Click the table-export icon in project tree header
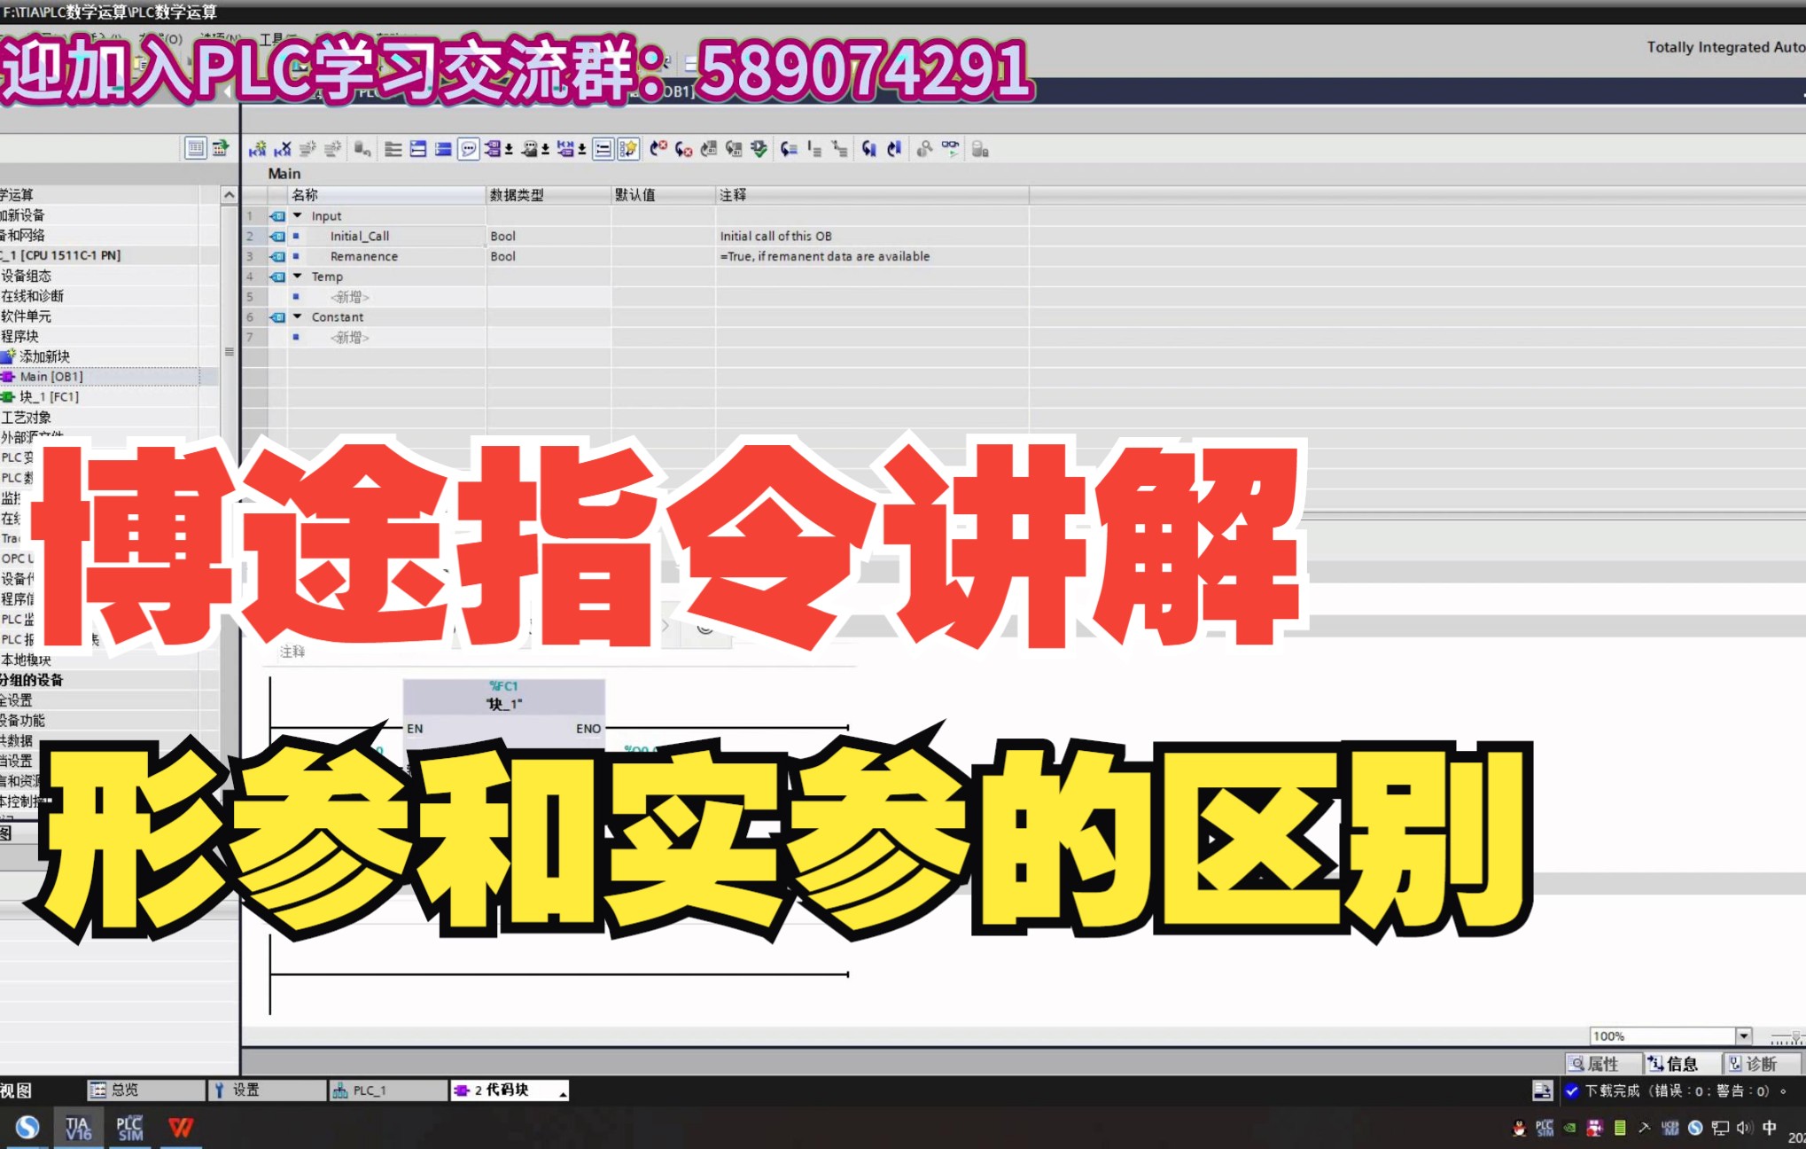Image resolution: width=1806 pixels, height=1149 pixels. (220, 148)
